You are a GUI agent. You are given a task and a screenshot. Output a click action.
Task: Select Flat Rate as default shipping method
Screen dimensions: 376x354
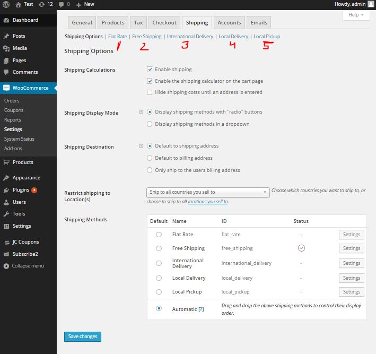coord(159,234)
